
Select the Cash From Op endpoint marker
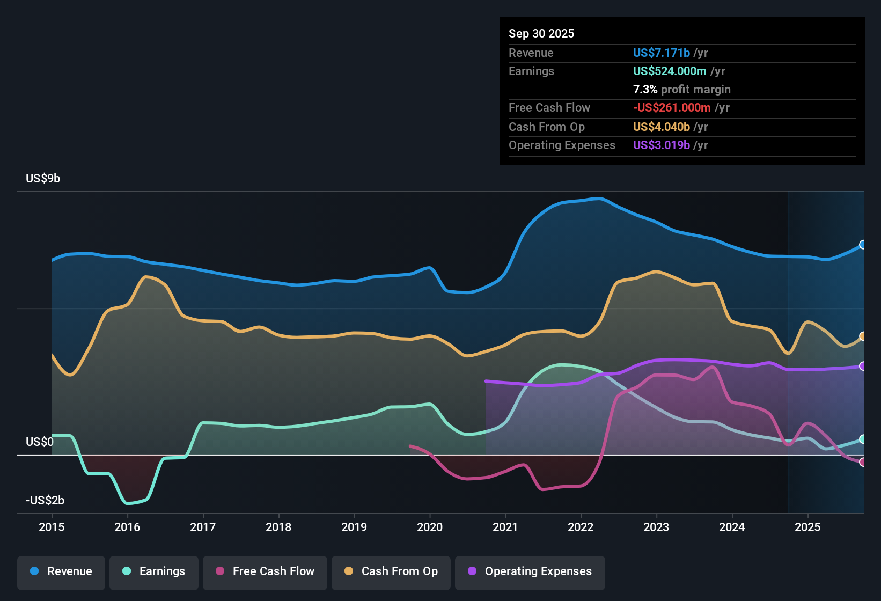coord(863,335)
